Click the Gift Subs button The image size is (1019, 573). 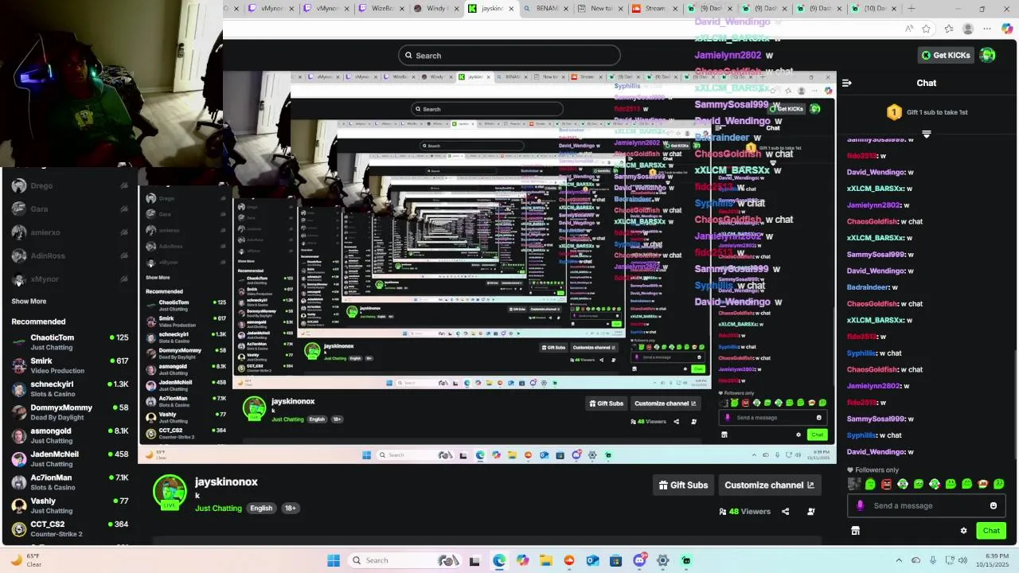tap(683, 485)
